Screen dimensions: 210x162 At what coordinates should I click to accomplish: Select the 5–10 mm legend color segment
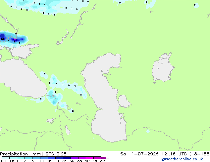(36, 158)
